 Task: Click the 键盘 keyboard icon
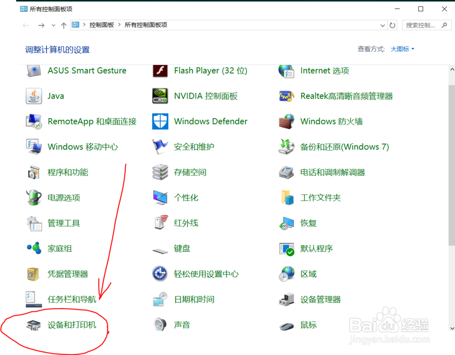coord(160,250)
